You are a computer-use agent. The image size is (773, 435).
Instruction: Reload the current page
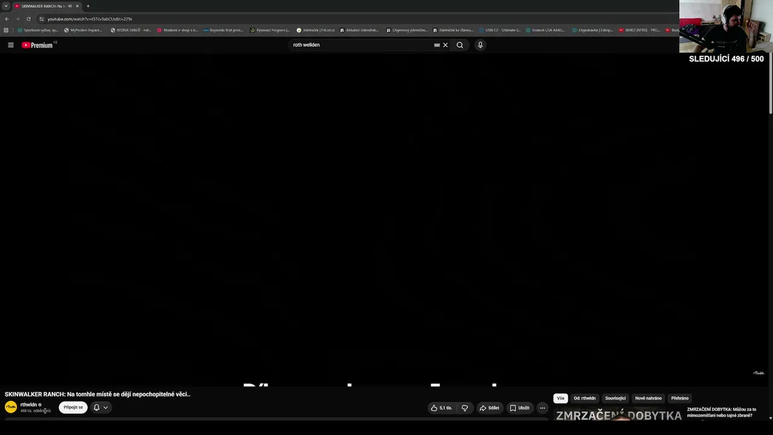(x=28, y=19)
